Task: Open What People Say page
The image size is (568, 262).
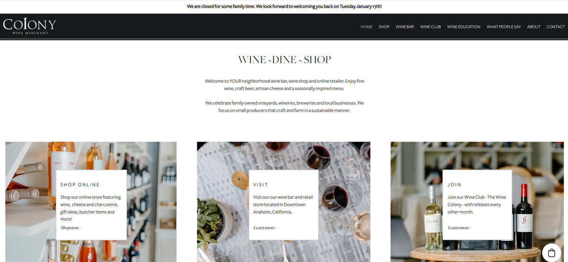Action: tap(504, 27)
